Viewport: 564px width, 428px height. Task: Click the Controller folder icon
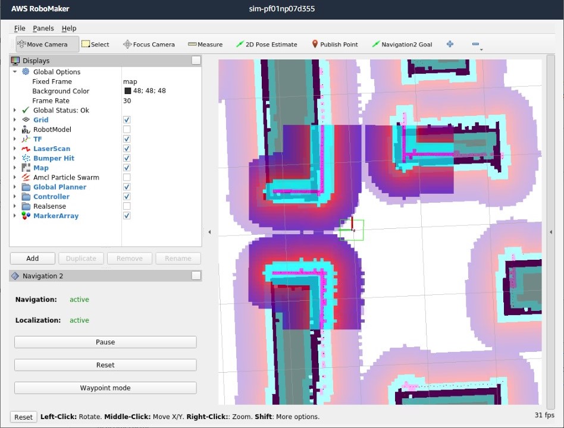tap(26, 197)
